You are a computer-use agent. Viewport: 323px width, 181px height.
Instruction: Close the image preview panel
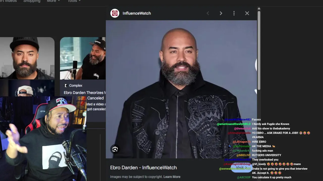click(247, 13)
